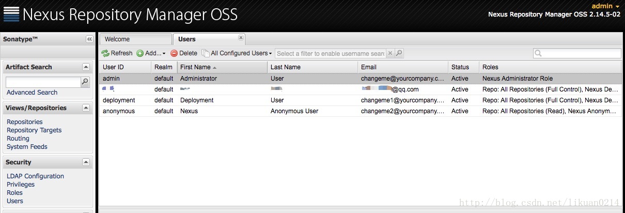Image resolution: width=625 pixels, height=213 pixels.
Task: Close the Users tab
Action: (x=241, y=37)
